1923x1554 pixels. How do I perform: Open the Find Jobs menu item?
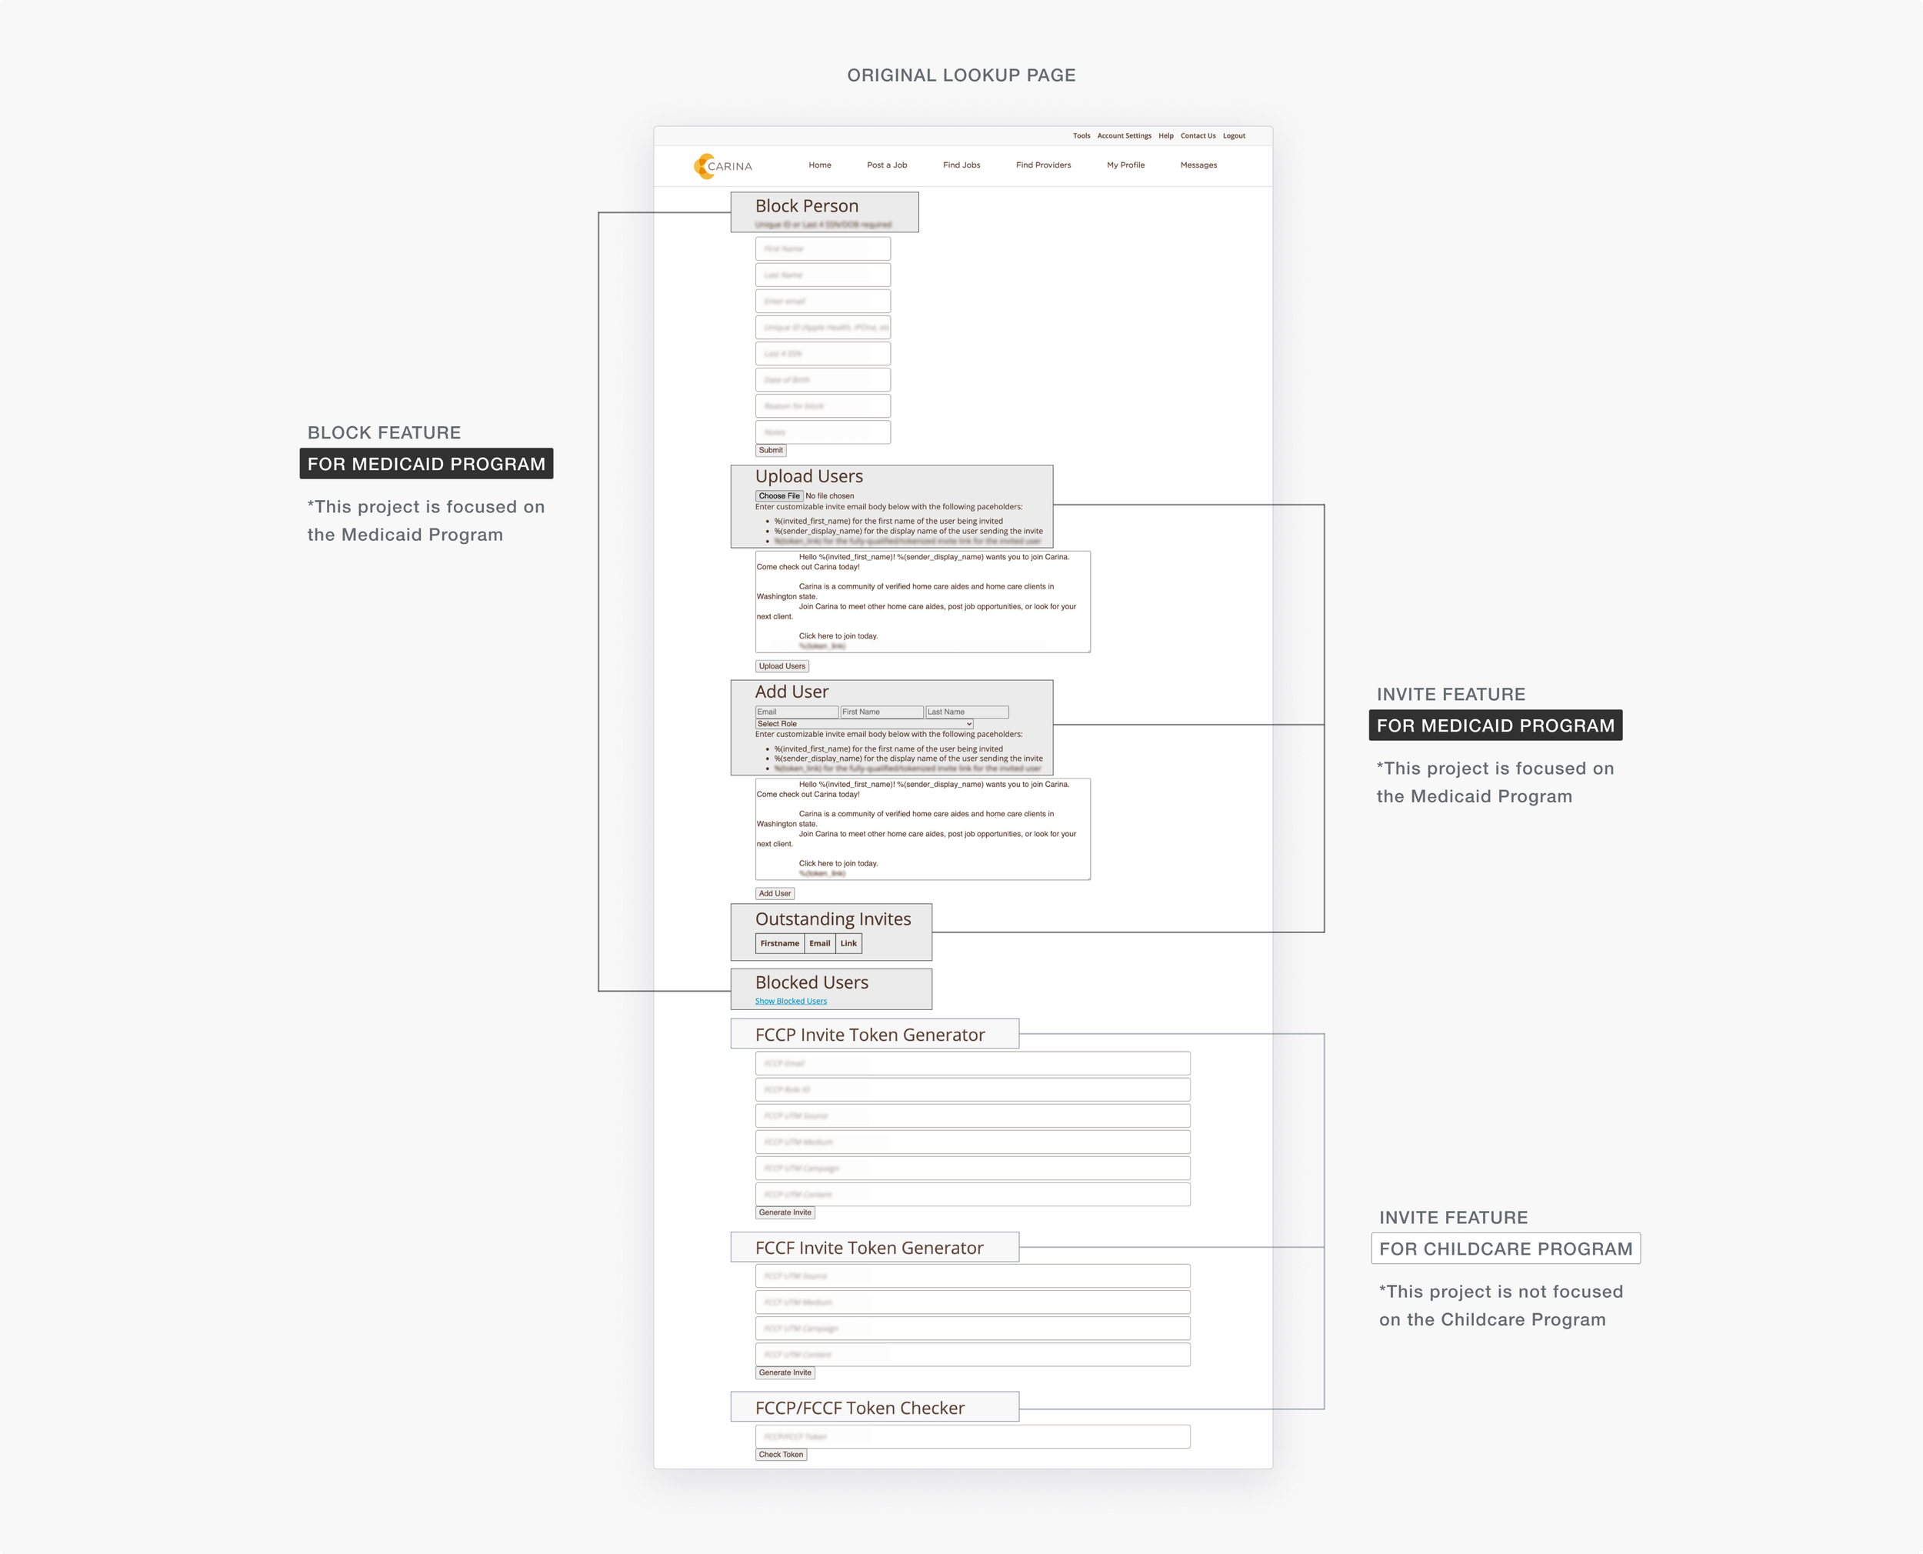click(961, 165)
